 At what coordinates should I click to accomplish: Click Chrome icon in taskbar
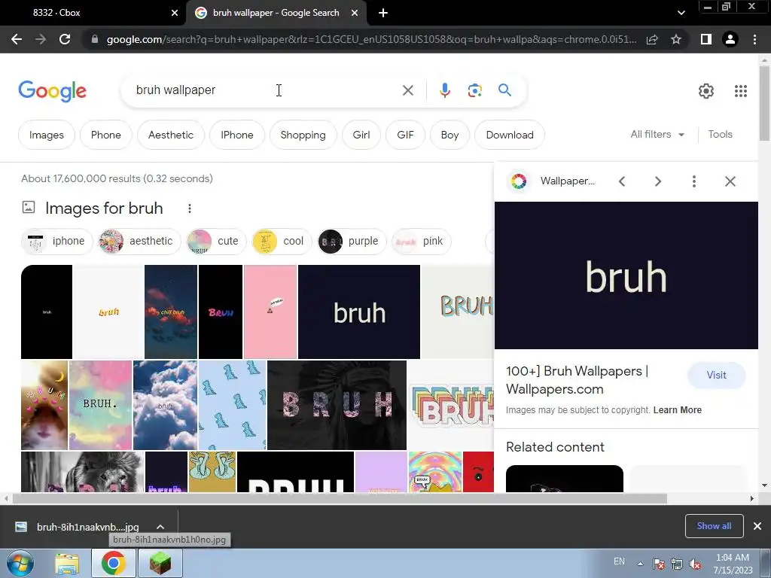(113, 564)
